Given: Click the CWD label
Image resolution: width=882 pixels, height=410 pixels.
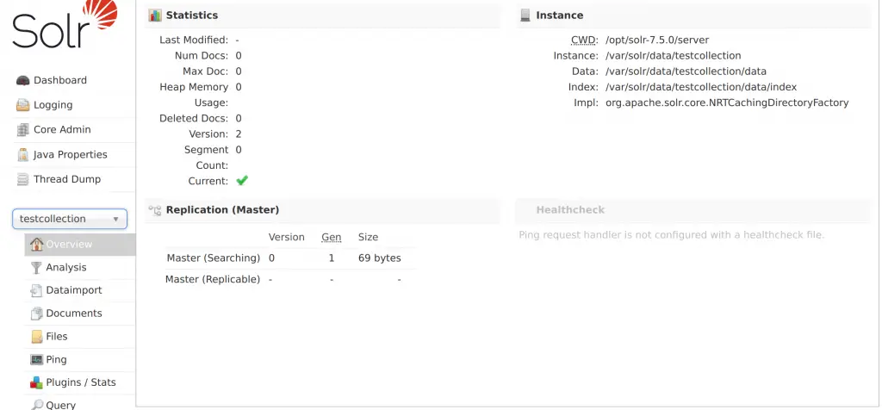Looking at the screenshot, I should 585,40.
